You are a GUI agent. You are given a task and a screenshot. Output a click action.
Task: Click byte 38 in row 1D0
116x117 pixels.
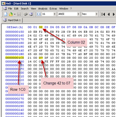point(91,61)
